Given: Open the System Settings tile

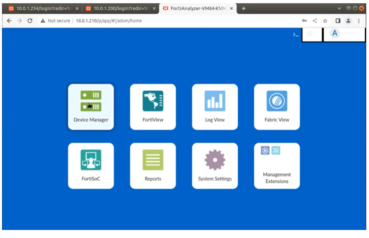Looking at the screenshot, I should point(215,166).
